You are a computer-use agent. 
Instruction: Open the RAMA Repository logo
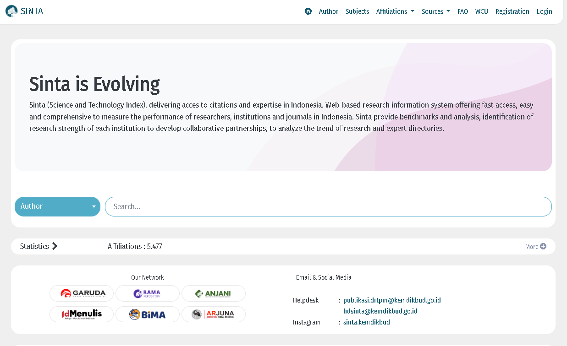148,293
